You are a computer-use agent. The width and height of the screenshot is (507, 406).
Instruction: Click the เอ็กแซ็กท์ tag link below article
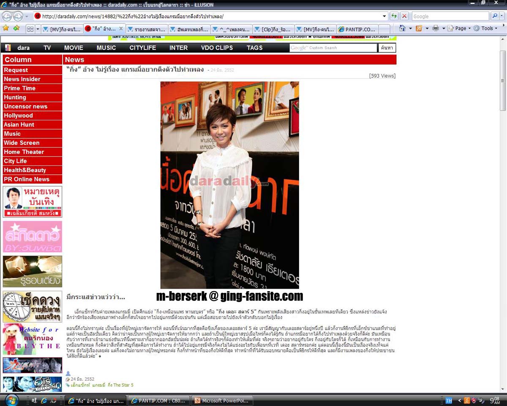pyautogui.click(x=80, y=385)
